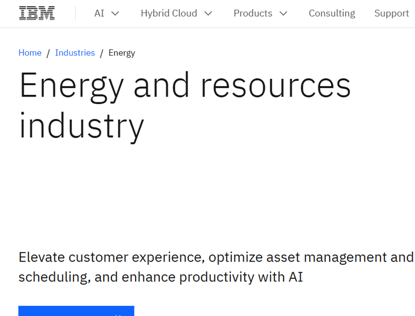The width and height of the screenshot is (415, 316).
Task: Open the AI navigation menu label
Action: click(x=99, y=13)
